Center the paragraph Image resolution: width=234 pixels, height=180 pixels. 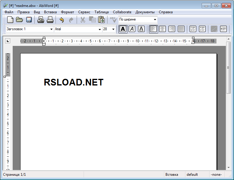[162, 29]
